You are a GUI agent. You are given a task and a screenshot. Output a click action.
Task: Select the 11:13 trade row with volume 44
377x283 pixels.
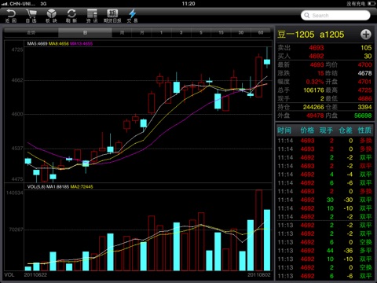324,251
